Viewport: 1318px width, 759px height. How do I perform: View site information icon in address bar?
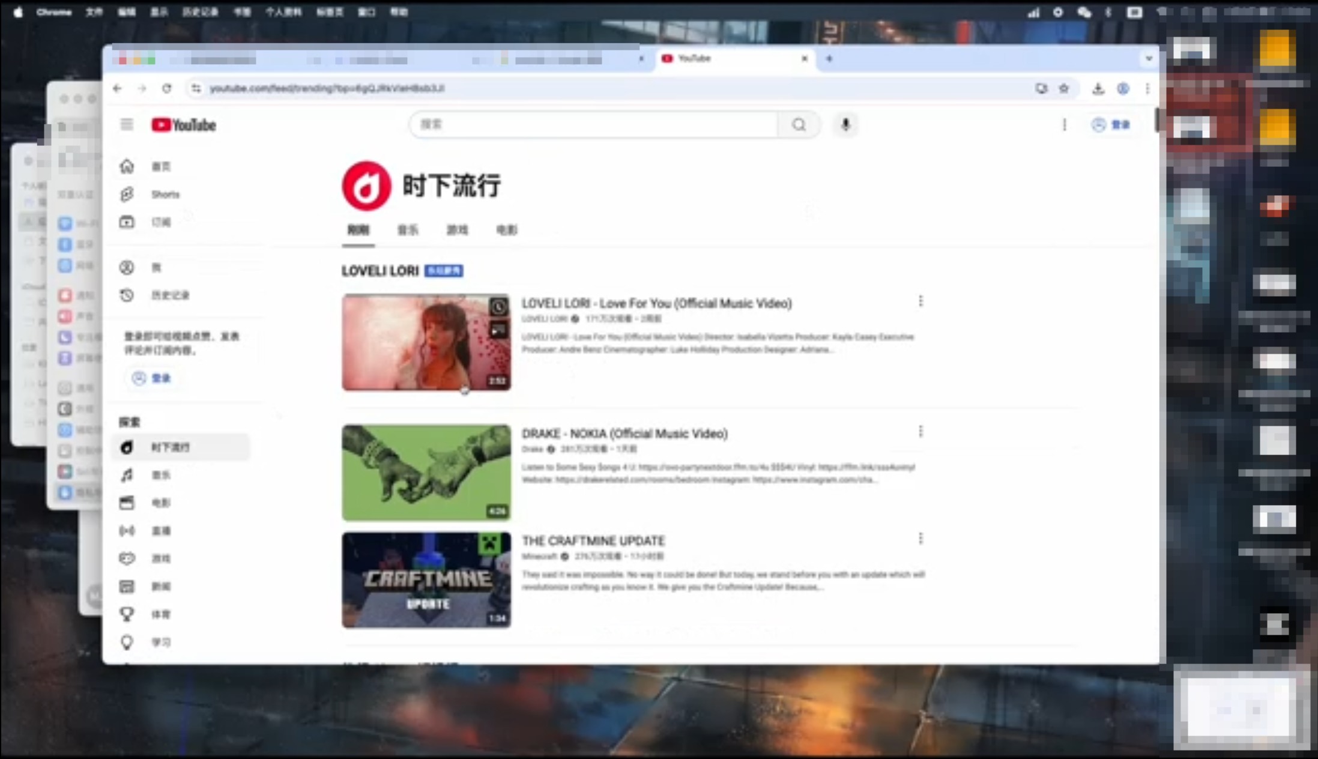point(196,88)
